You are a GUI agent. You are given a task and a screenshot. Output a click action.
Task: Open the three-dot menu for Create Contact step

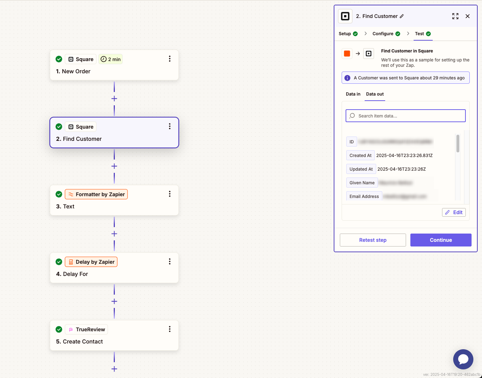click(x=170, y=329)
